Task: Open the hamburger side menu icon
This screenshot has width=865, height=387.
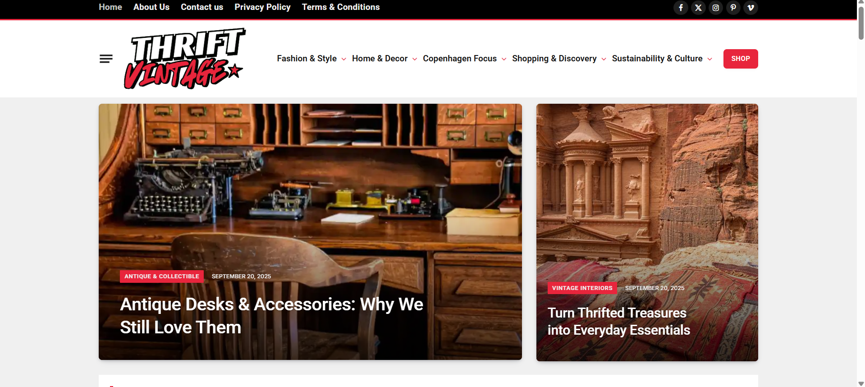Action: click(106, 59)
